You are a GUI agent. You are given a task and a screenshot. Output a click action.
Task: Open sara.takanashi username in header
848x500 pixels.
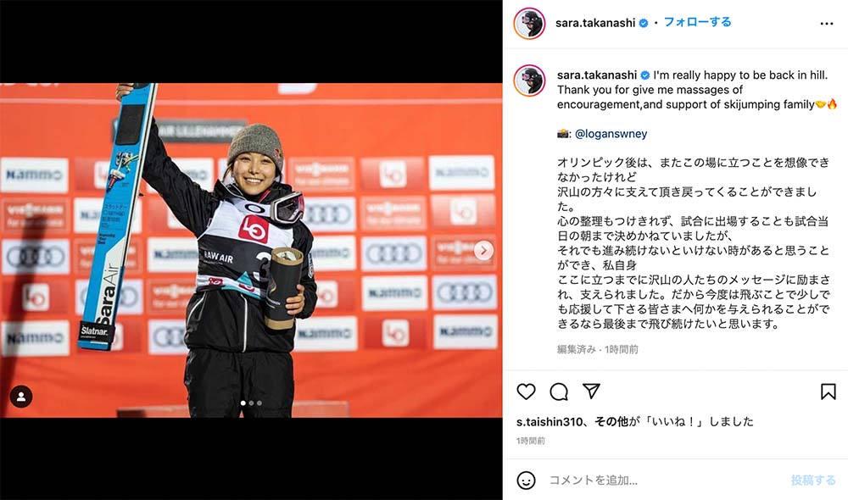(x=595, y=23)
